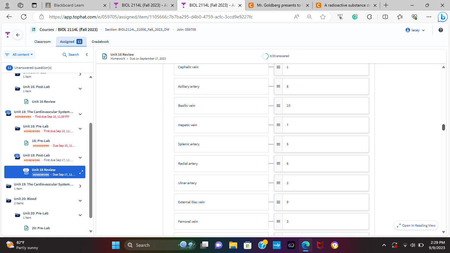Open the 18: Pre-Lab item
The image size is (450, 253).
[41, 141]
